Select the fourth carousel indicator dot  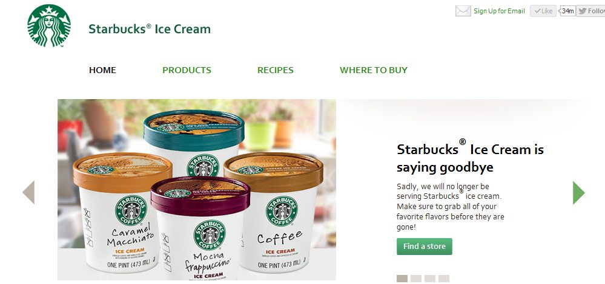444,279
